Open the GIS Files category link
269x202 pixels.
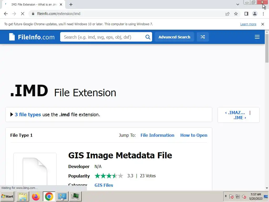(104, 185)
